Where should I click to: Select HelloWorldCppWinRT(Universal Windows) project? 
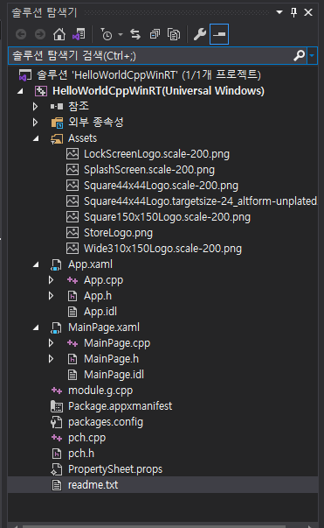click(158, 91)
